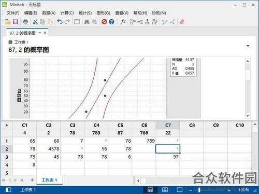Click the worksheet horizontal scroll left arrow
The image size is (259, 194).
tap(138, 181)
